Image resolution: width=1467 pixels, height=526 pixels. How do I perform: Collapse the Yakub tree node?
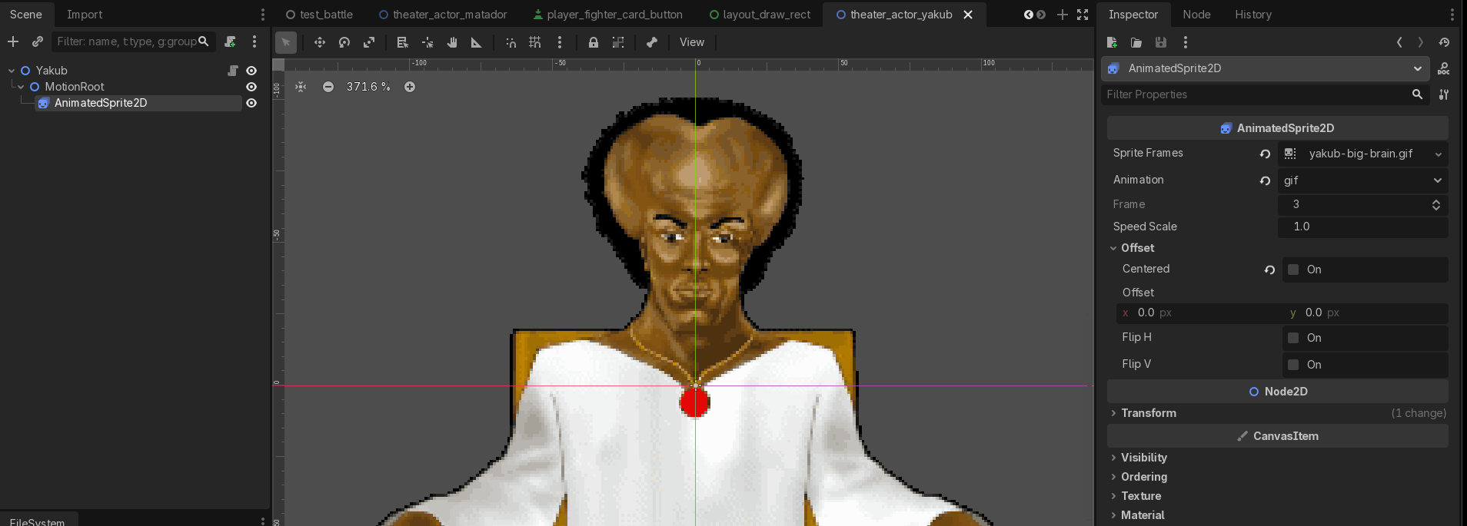(x=12, y=71)
